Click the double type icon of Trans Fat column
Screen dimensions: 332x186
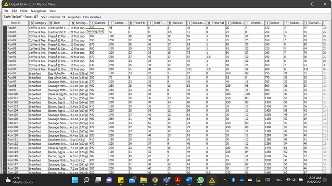209,23
